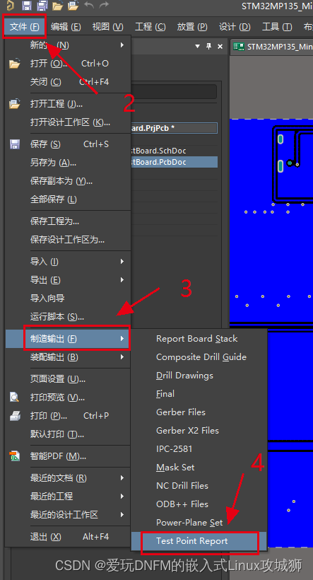The image size is (313, 580).
Task: Select Gerber X2 Files
Action: point(199,430)
